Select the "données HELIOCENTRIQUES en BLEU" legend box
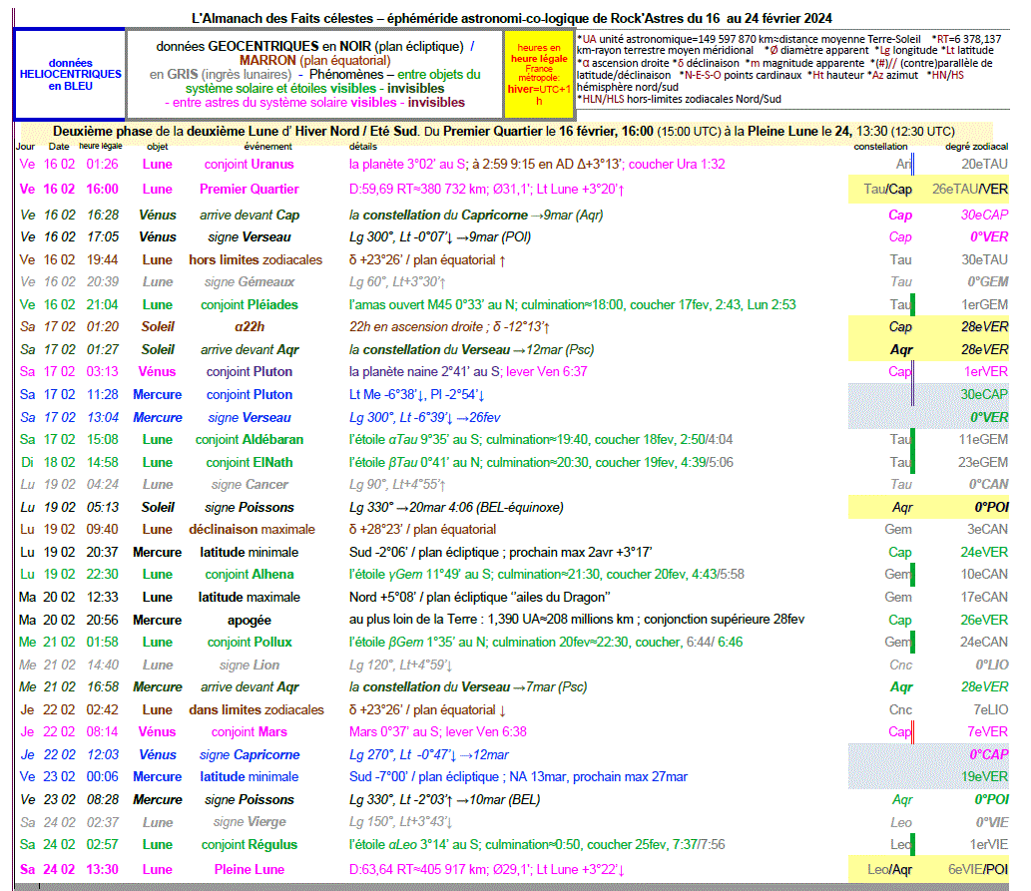The image size is (1031, 891). 70,74
